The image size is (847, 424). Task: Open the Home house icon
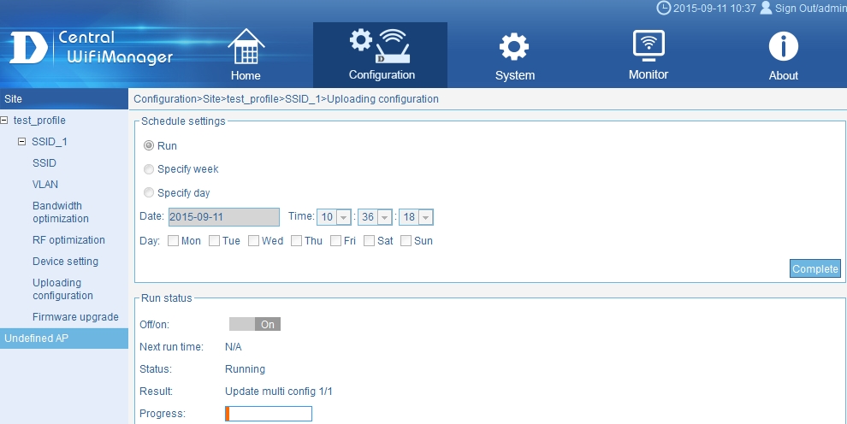246,47
